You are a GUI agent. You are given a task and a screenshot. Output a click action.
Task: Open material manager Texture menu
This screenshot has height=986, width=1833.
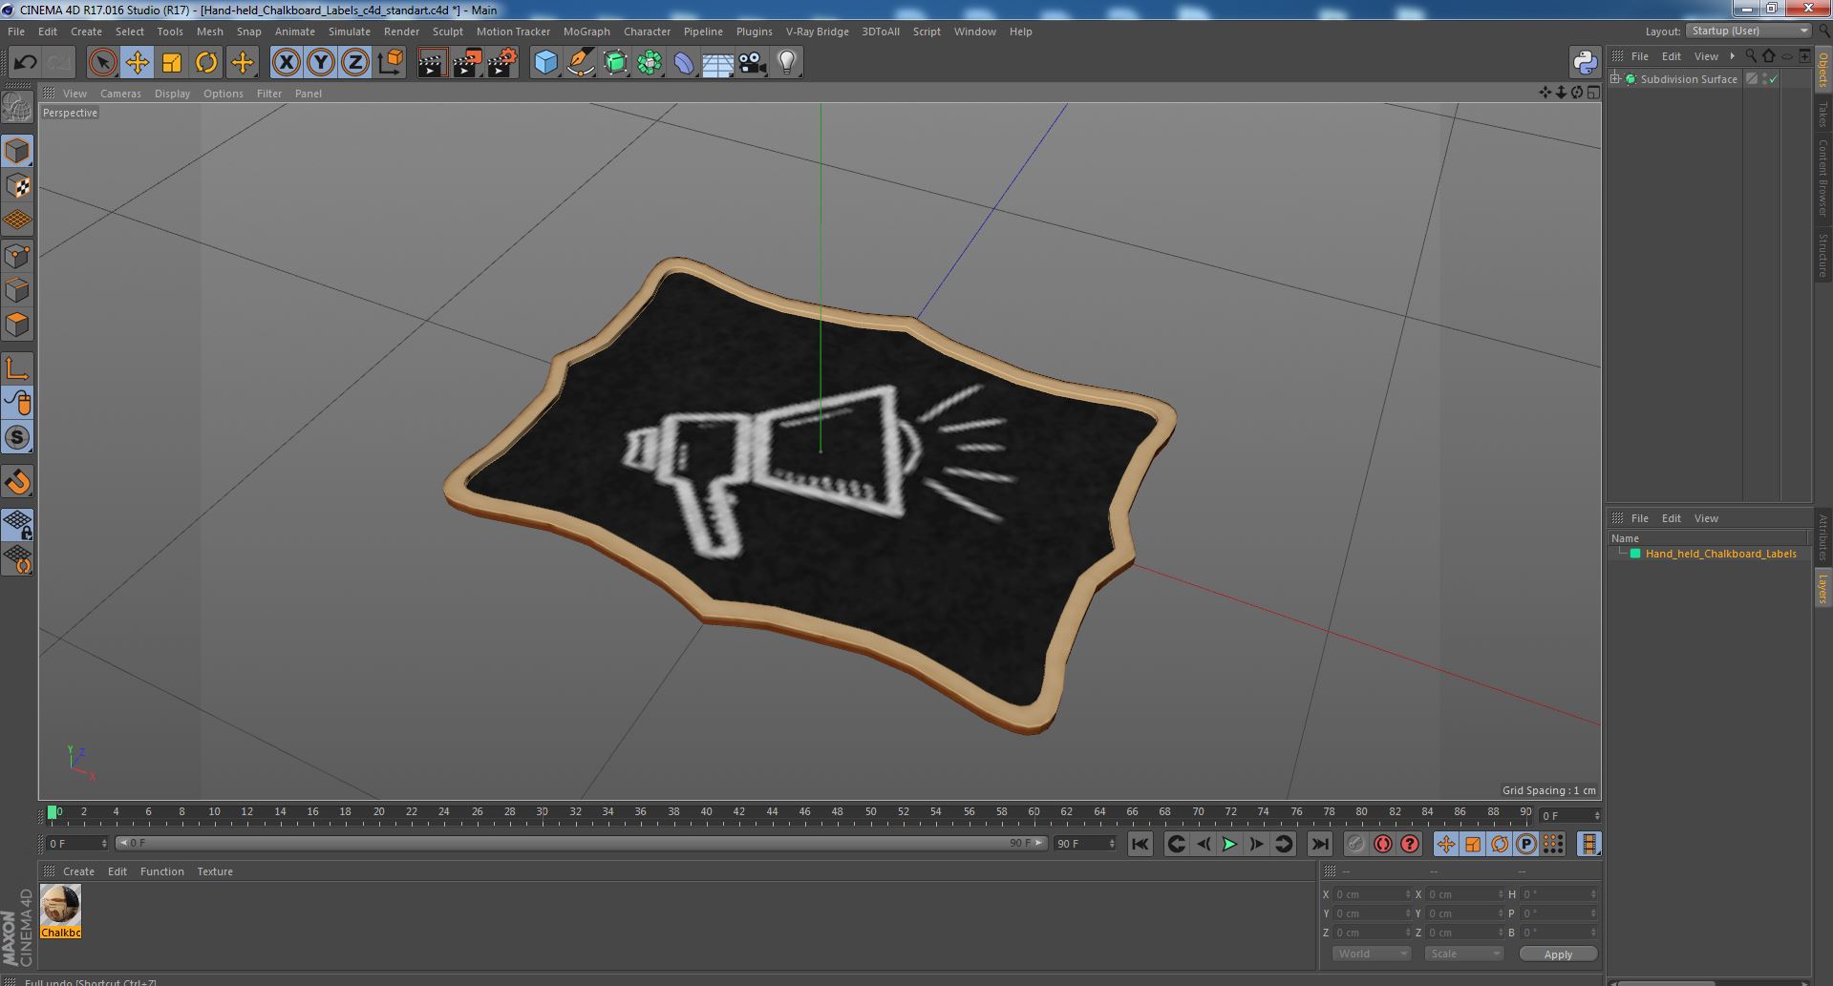[x=215, y=871]
